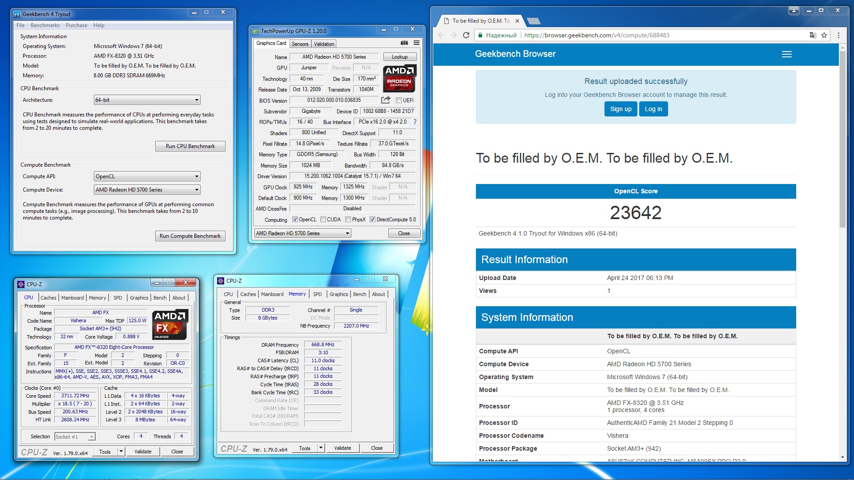Expand Tools dropdown arrow in left CPU-Z
This screenshot has width=854, height=480.
click(x=121, y=452)
